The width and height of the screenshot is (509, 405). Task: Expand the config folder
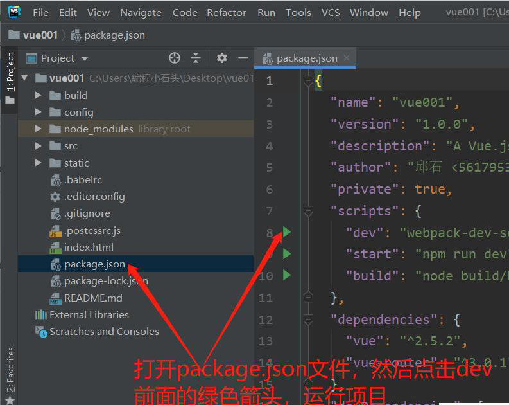(38, 112)
